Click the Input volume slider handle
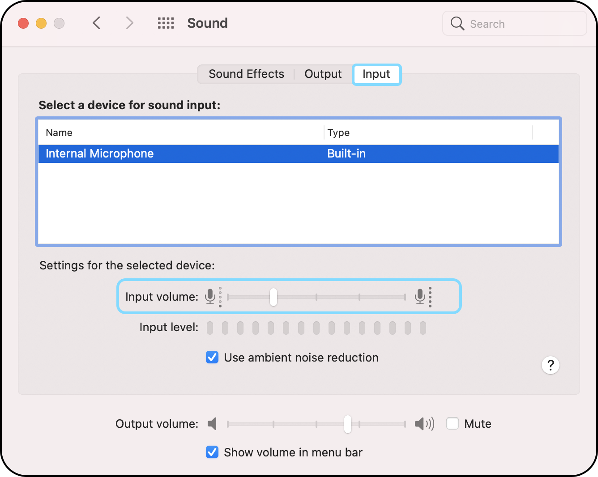Screen dimensions: 598x477 (x=273, y=297)
